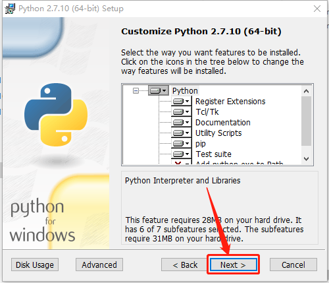The image size is (329, 283).
Task: Select Documentation feature label
Action: coord(223,123)
